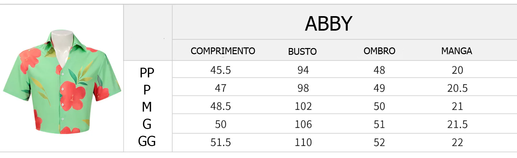This screenshot has width=517, height=158.
Task: Click the 45.5 comprimento value
Action: 221,70
